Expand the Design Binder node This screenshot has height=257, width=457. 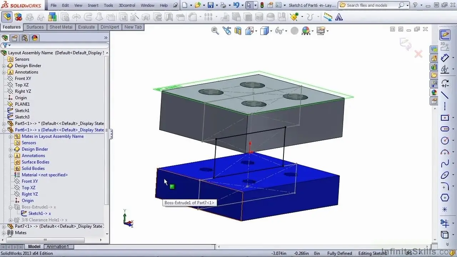4,66
